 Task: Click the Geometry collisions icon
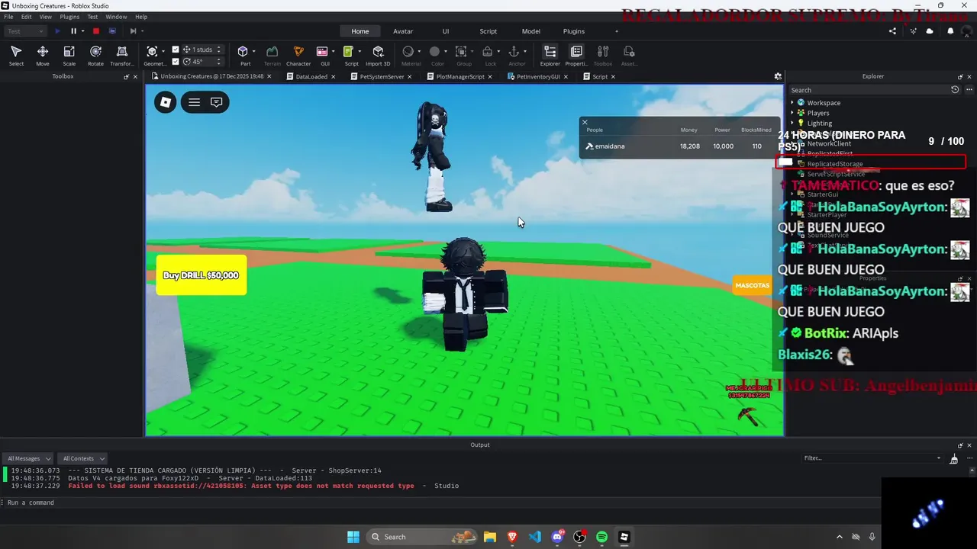[153, 52]
